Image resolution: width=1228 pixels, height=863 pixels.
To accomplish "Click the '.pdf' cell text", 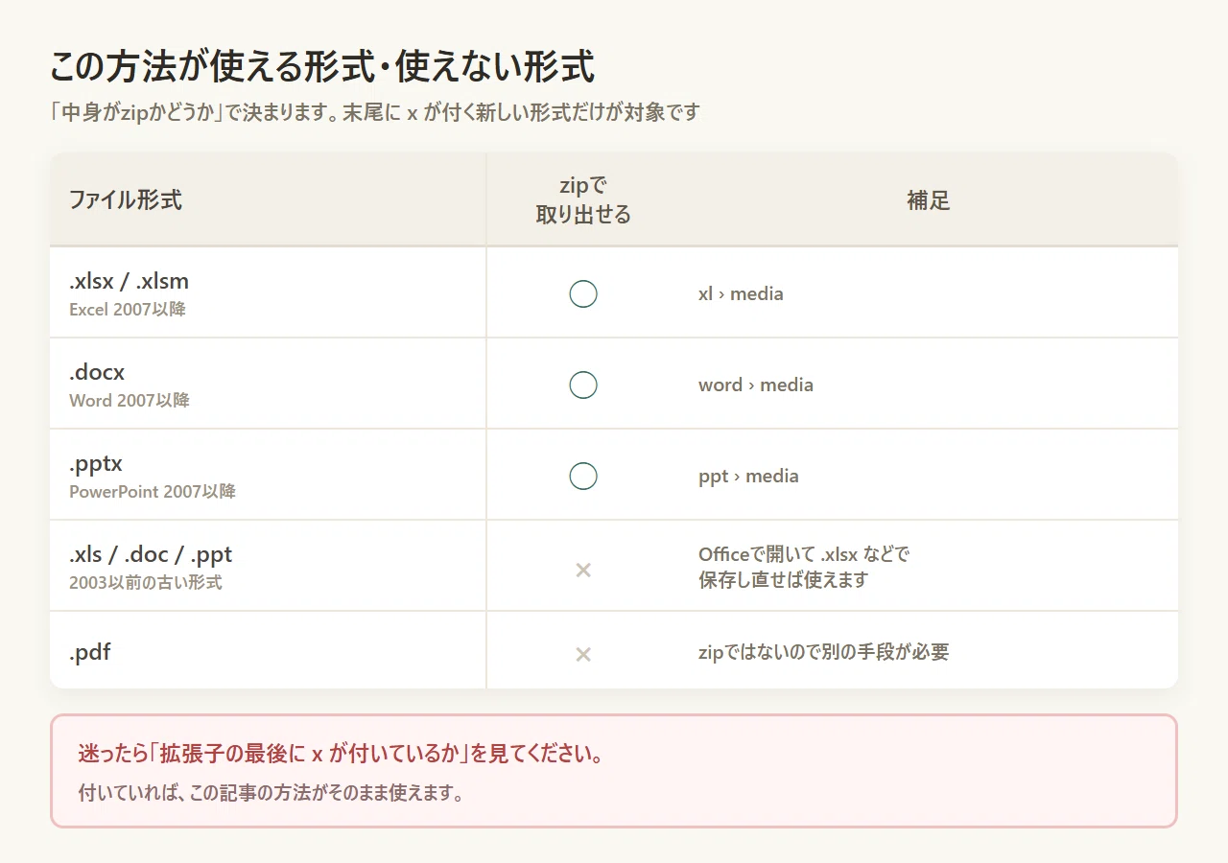I will [89, 653].
